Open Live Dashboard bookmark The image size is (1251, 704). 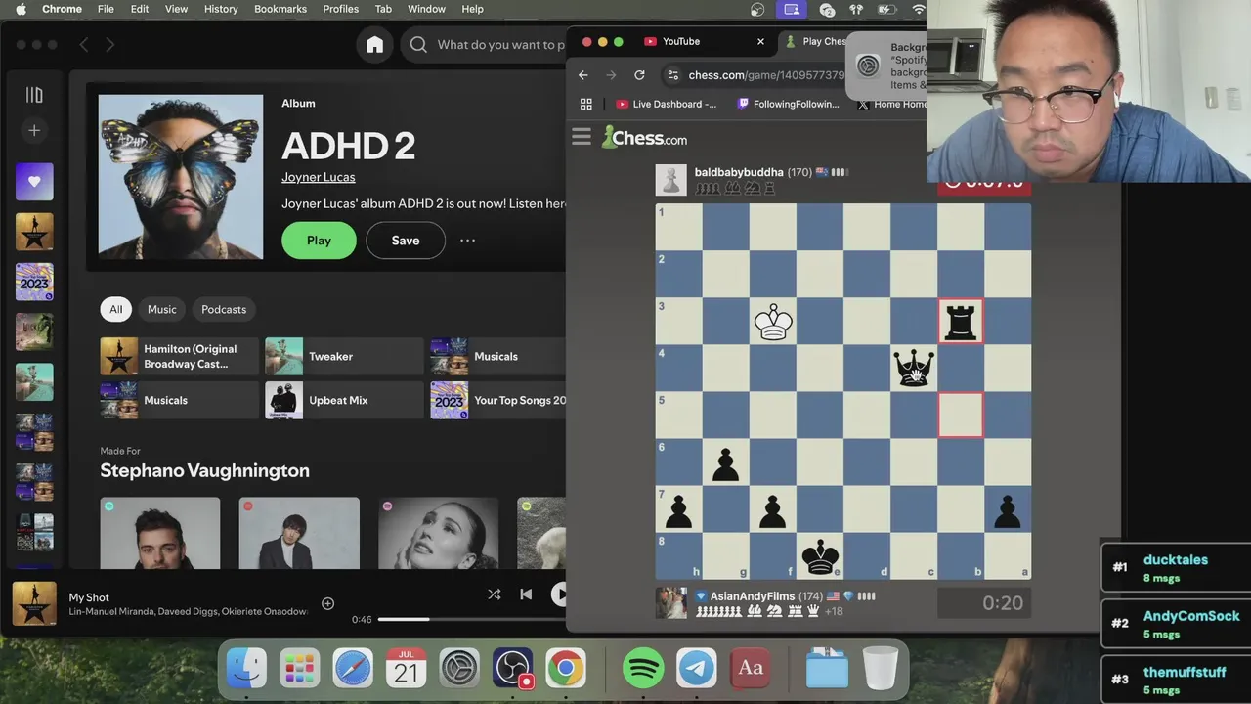coord(666,104)
